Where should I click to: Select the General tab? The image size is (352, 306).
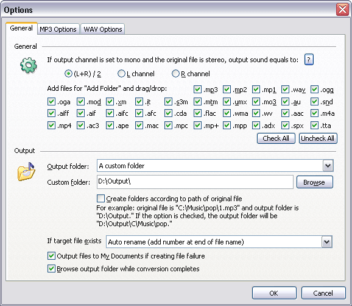pyautogui.click(x=21, y=28)
